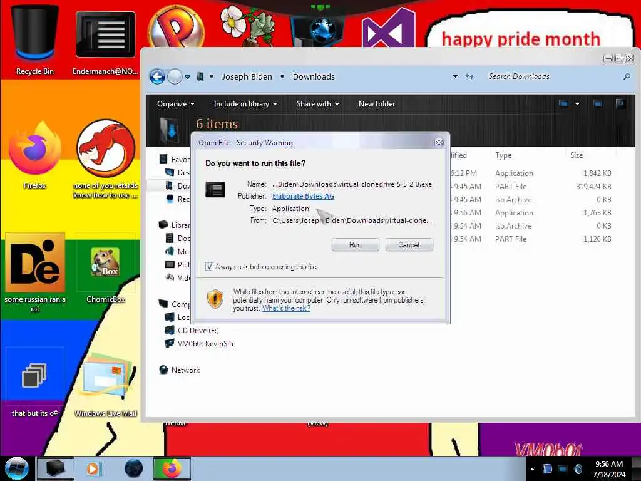The image size is (641, 481).
Task: Click the Explorer Back navigation arrow
Action: pyautogui.click(x=157, y=76)
